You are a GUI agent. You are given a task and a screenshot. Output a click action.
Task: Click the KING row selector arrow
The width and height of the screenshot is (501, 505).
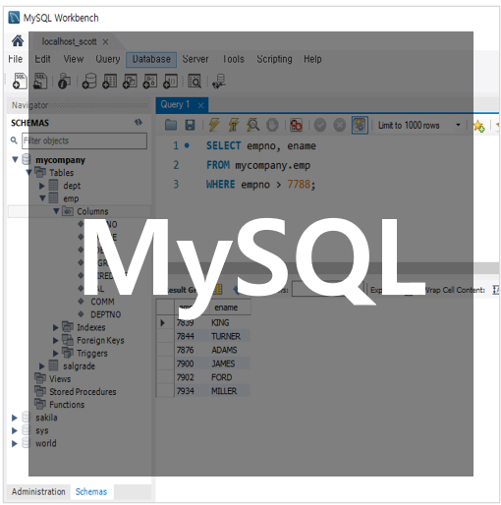tap(163, 323)
